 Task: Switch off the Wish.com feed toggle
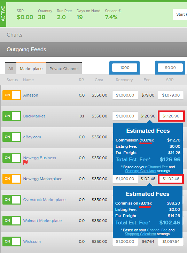pyautogui.click(x=12, y=242)
